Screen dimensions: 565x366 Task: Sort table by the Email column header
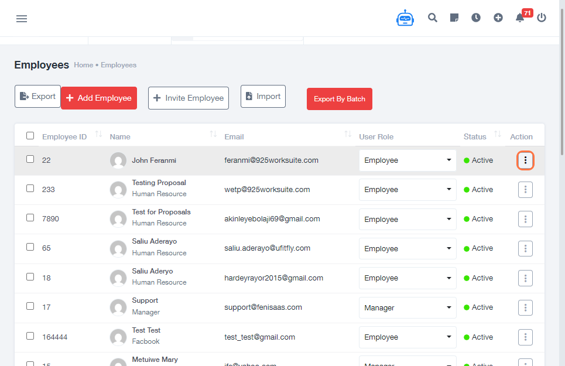(234, 136)
